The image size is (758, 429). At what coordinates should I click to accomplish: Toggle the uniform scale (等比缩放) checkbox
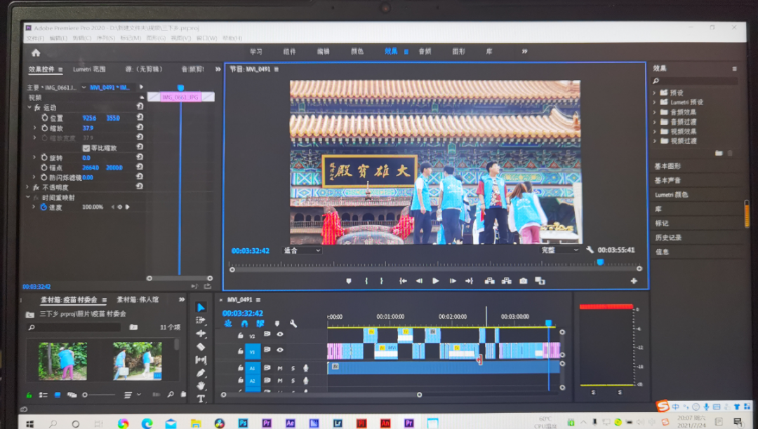point(86,148)
